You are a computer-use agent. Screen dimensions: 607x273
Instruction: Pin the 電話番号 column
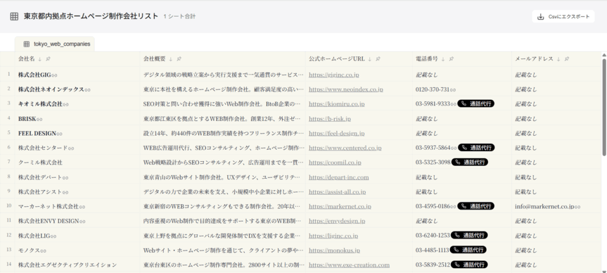(451, 59)
